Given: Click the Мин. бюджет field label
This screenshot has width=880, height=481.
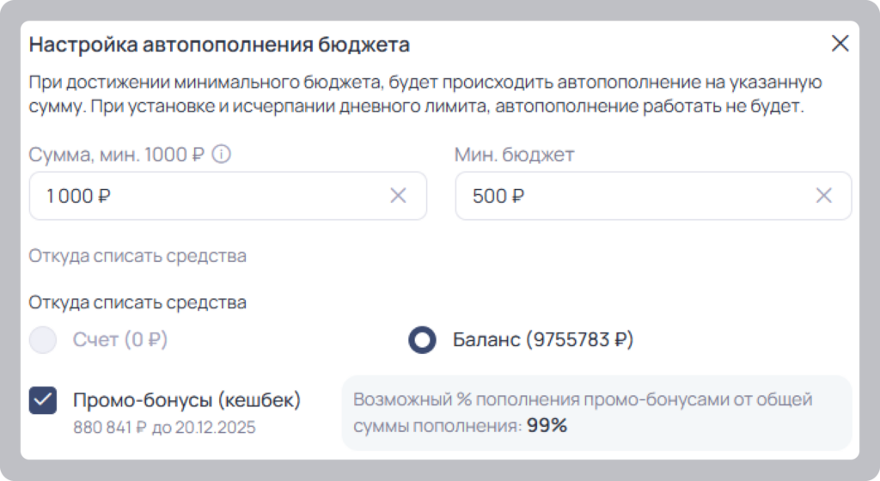Looking at the screenshot, I should (514, 155).
